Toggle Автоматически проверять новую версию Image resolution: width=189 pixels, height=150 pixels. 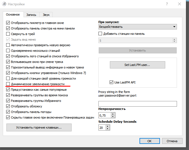pos(8,45)
